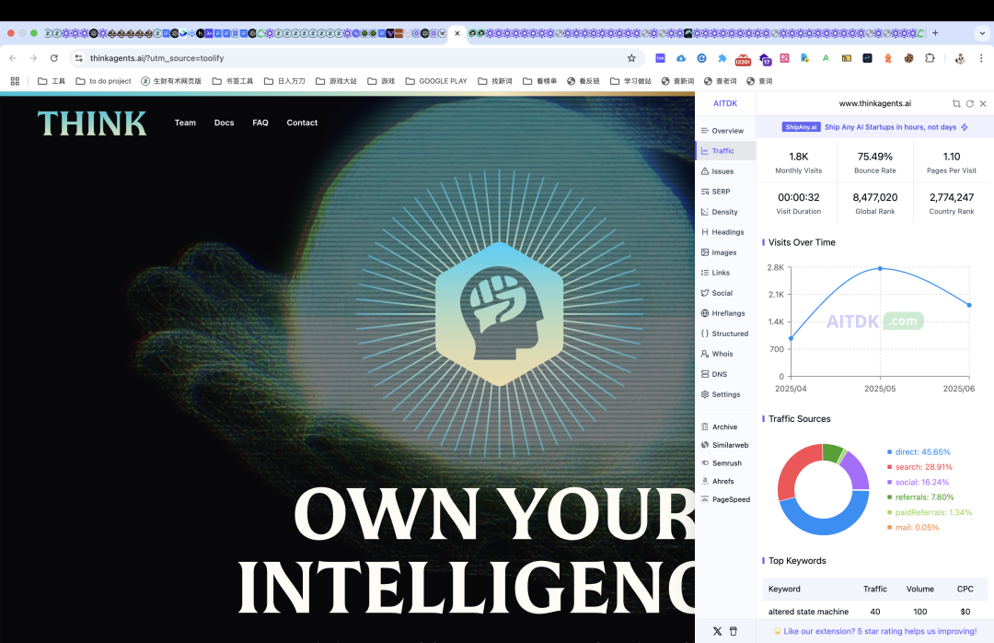The height and width of the screenshot is (643, 994).
Task: Click the ShipAny.ai promo banner
Action: pyautogui.click(x=875, y=127)
